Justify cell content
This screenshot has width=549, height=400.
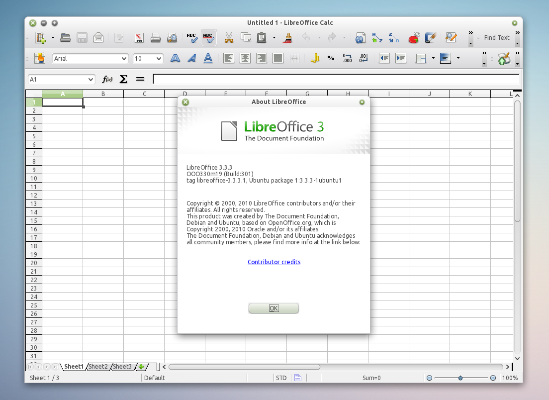(x=278, y=58)
